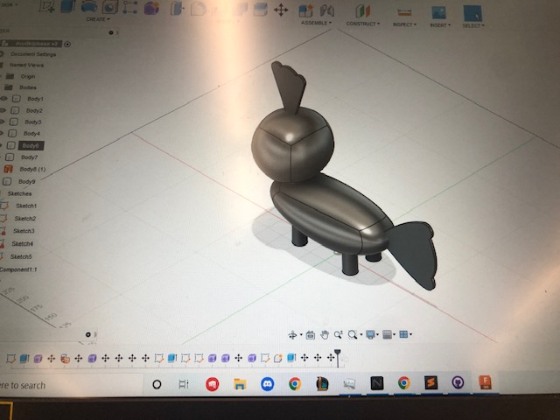The height and width of the screenshot is (420, 560).
Task: Open the INSPECT dropdown menu
Action: [x=404, y=24]
